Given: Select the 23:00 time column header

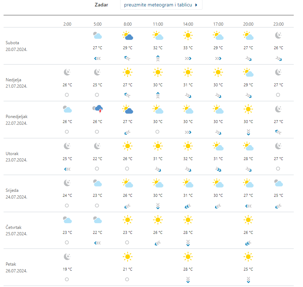Looking at the screenshot, I should (278, 24).
